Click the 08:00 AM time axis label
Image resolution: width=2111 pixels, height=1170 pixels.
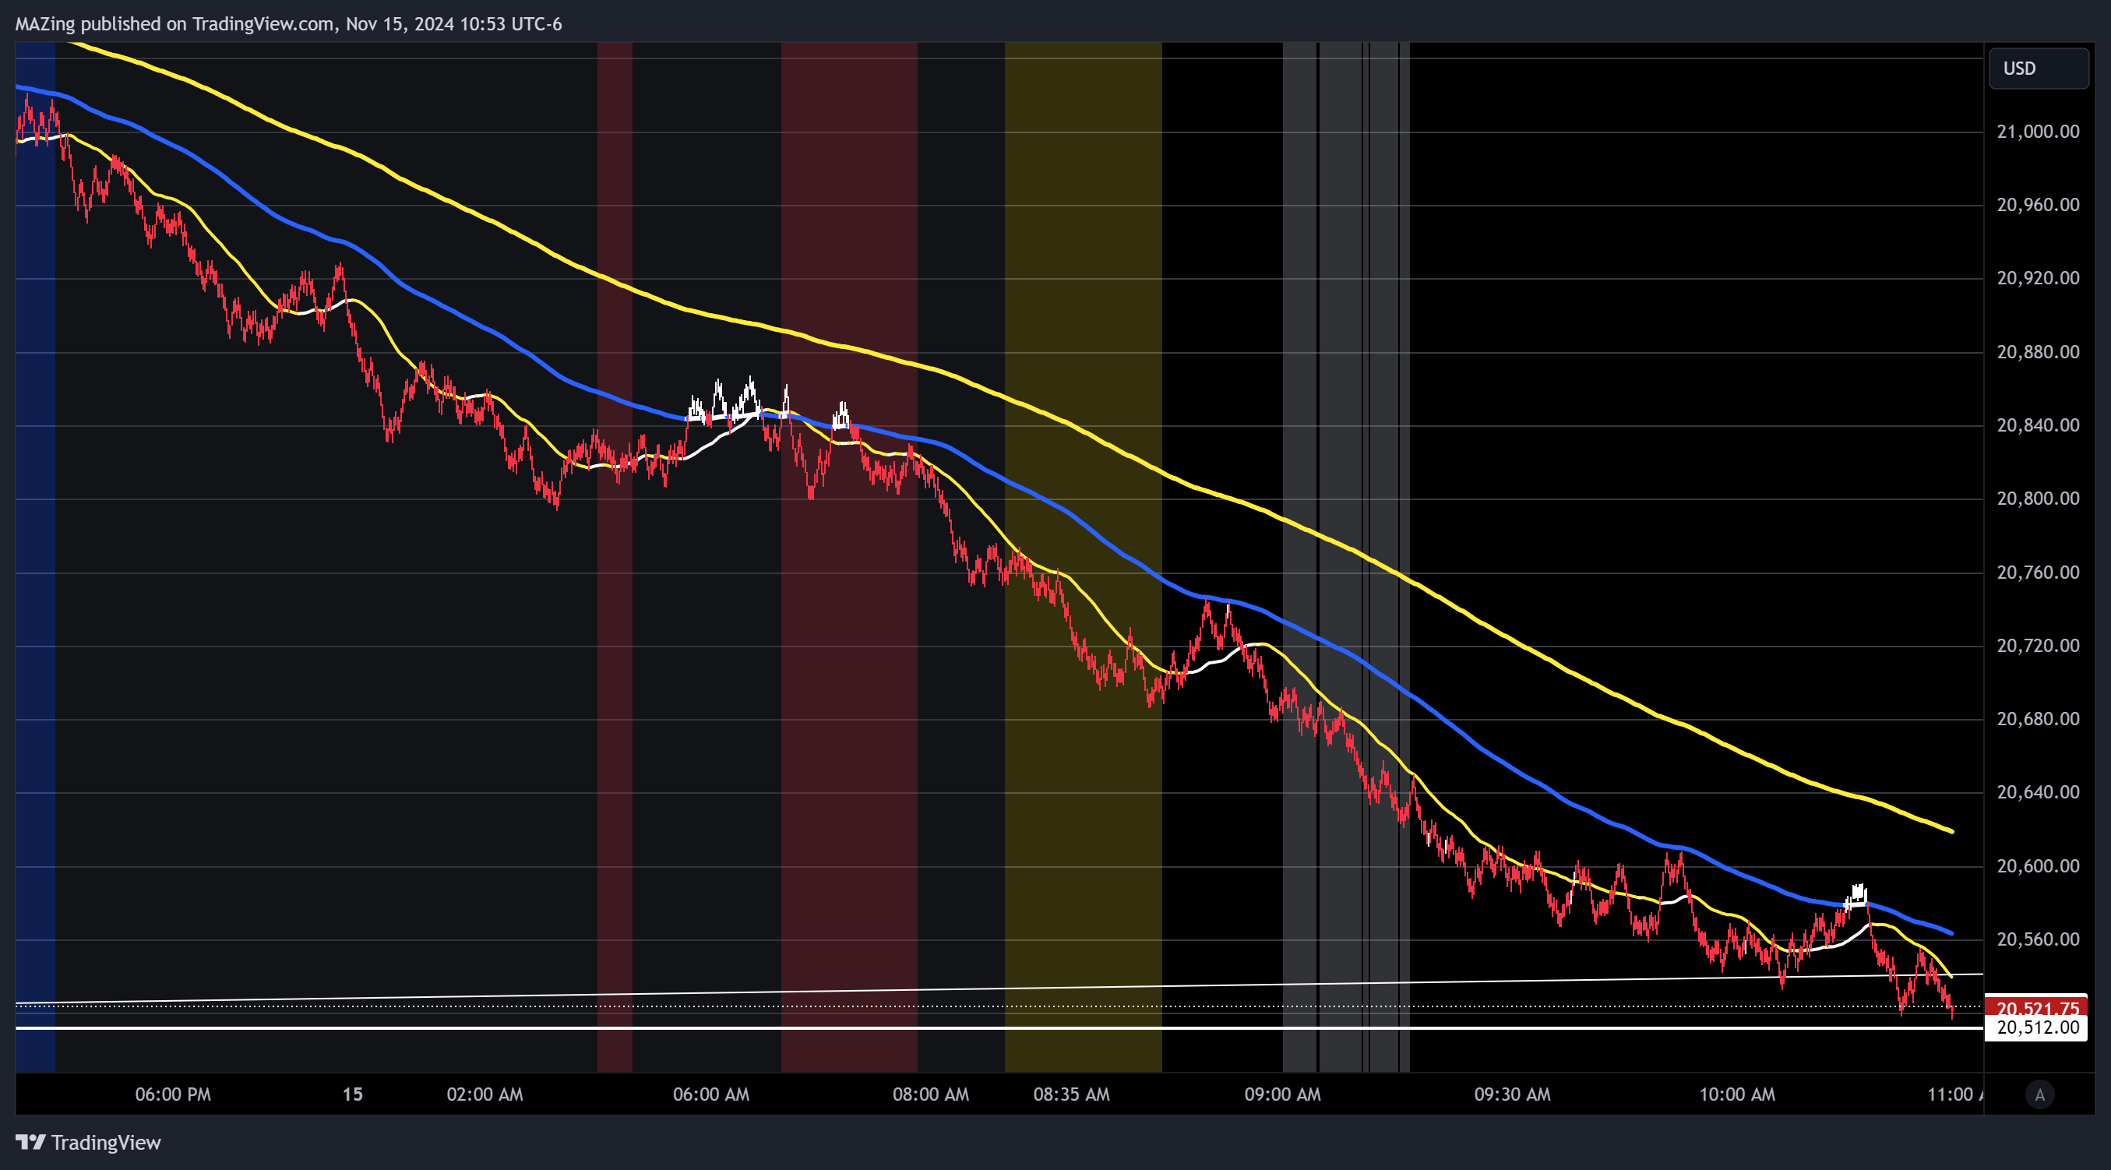coord(930,1094)
